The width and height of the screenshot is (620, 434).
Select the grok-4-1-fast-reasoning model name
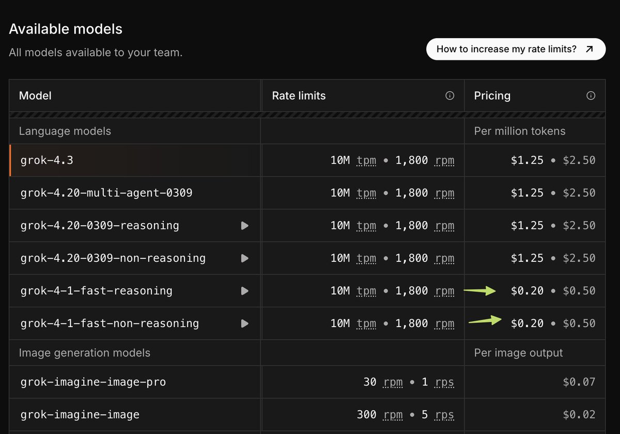pos(97,291)
